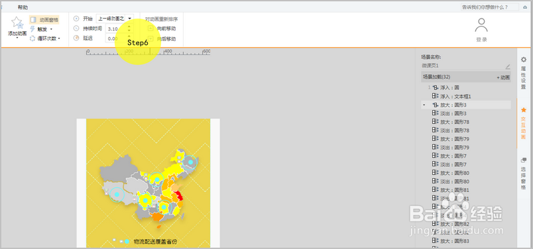Open the 触发 trigger dropdown
The height and width of the screenshot is (249, 533).
pos(41,29)
